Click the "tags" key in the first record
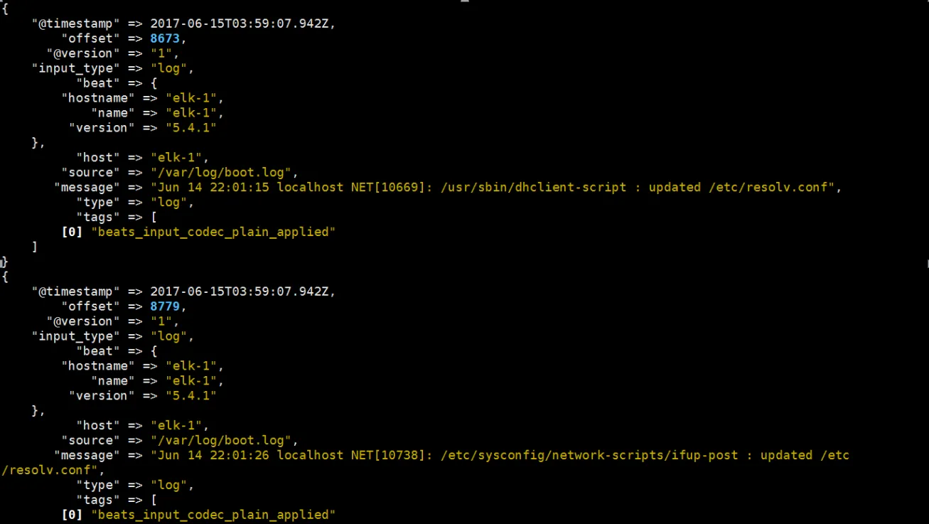Viewport: 929px width, 524px height. point(98,218)
